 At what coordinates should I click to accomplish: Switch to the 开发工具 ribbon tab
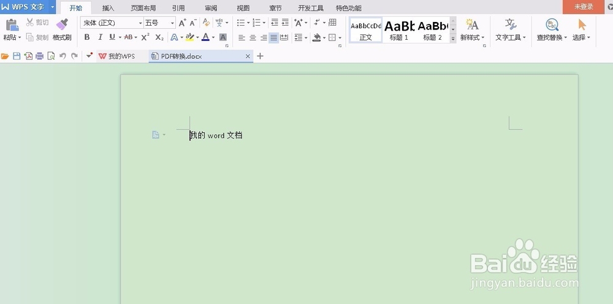tap(311, 8)
